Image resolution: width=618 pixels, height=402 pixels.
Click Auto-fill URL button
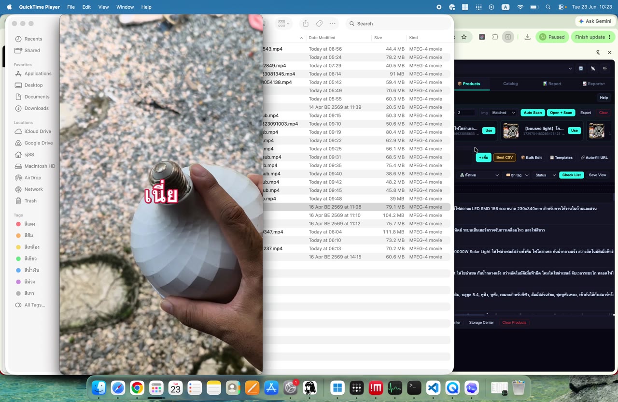(594, 158)
